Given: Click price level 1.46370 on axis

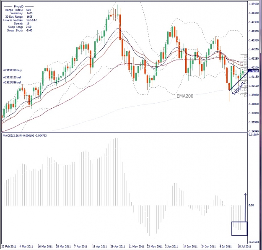Looking at the screenshot, I should click(x=254, y=31).
